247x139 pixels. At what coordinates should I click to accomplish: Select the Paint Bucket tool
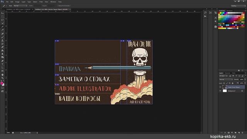click(2, 51)
